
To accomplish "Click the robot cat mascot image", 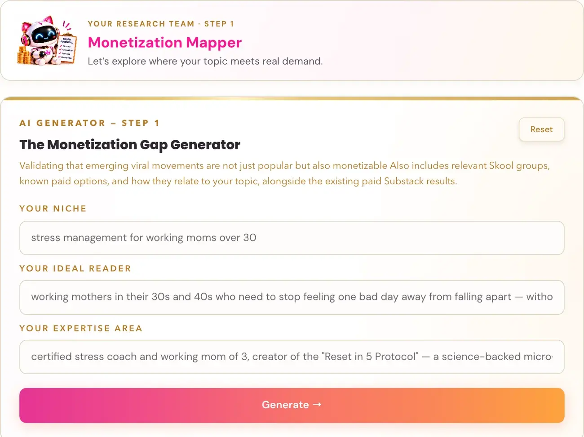I will [47, 40].
